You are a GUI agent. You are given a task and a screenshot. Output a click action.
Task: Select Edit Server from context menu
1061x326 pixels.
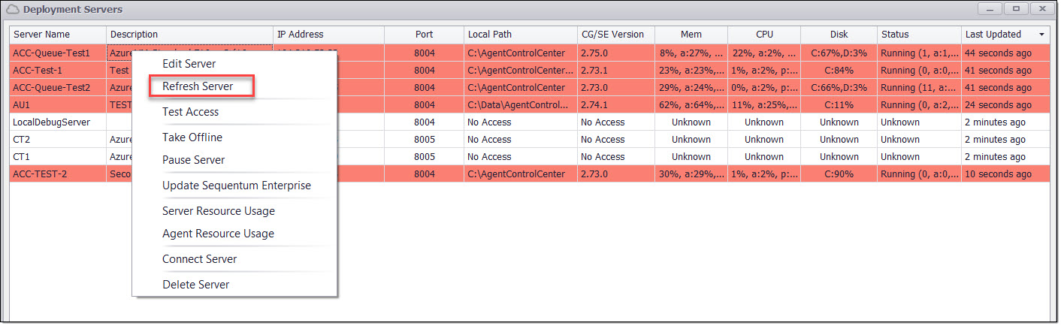pos(189,64)
